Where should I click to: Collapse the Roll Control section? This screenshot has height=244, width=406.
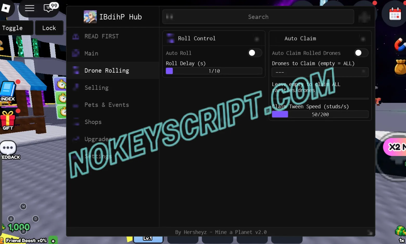point(257,39)
